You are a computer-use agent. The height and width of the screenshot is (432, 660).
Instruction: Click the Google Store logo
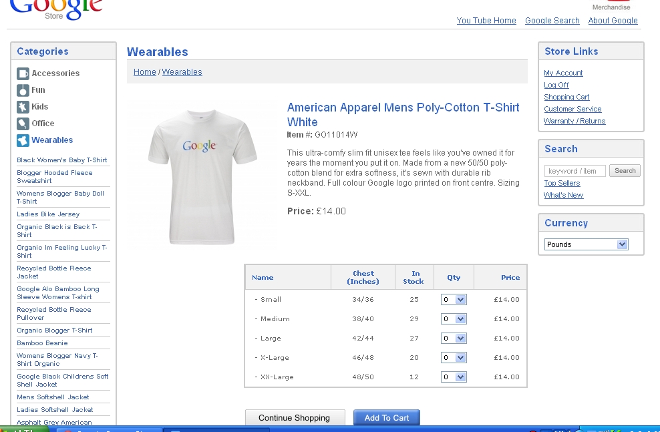[x=55, y=9]
